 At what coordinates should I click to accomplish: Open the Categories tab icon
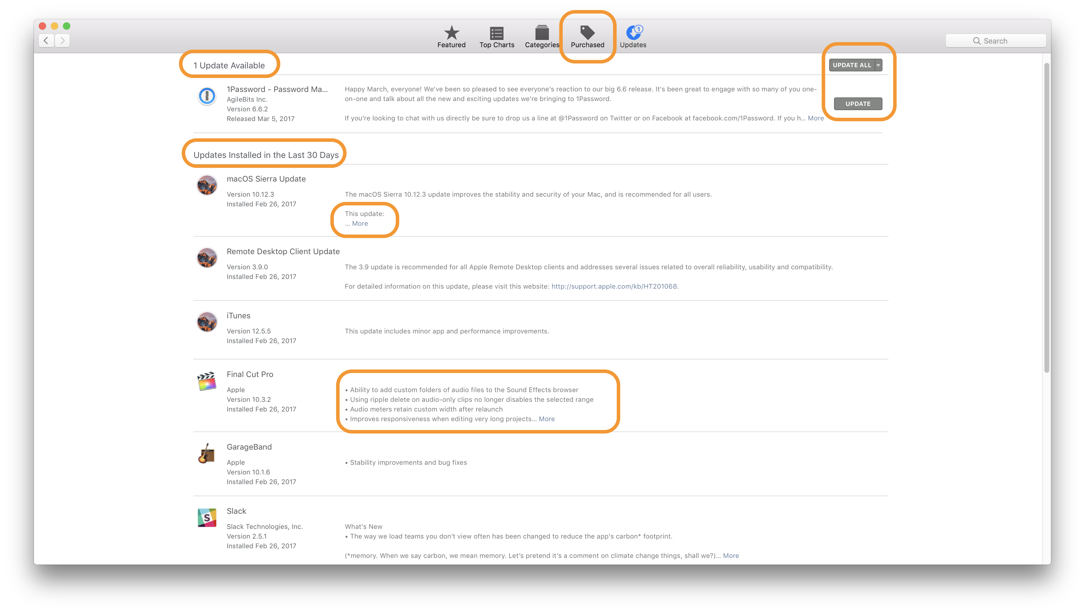coord(542,33)
